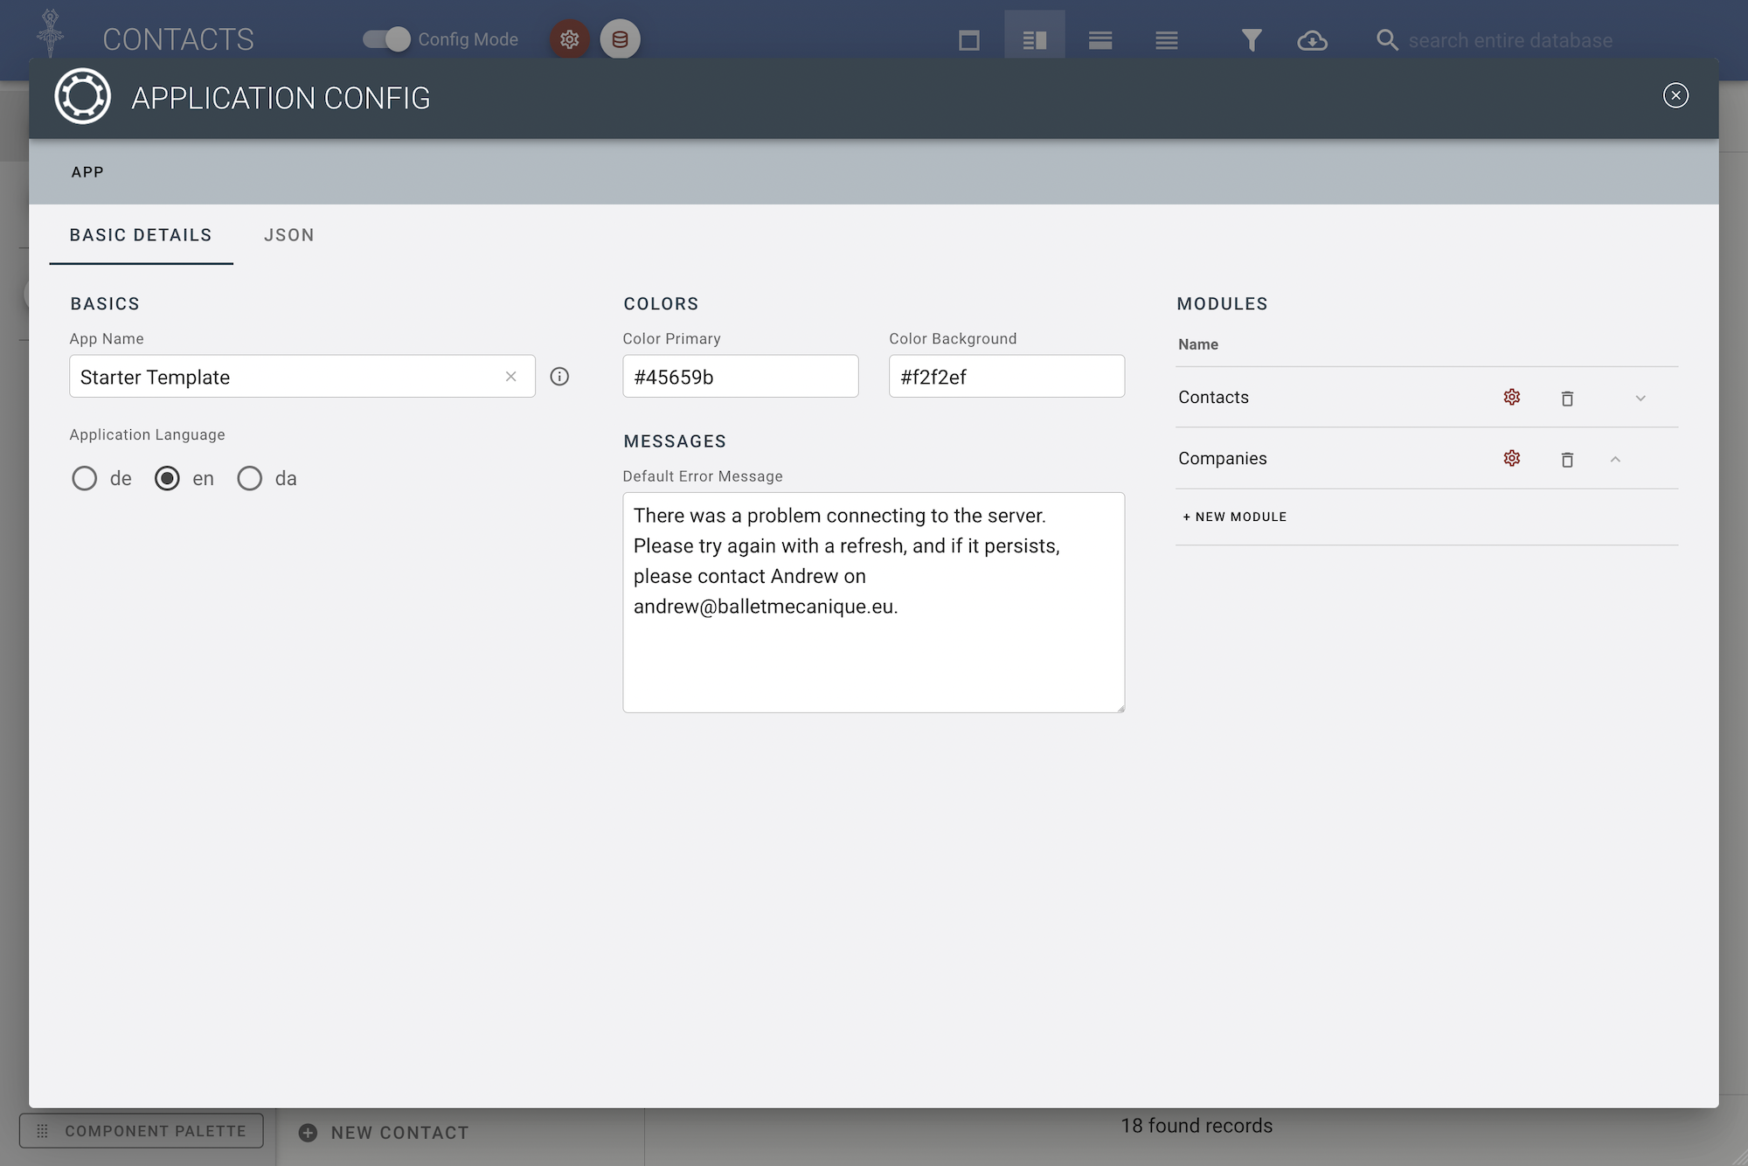Image resolution: width=1748 pixels, height=1166 pixels.
Task: Click the cloud download icon in toolbar
Action: 1312,40
